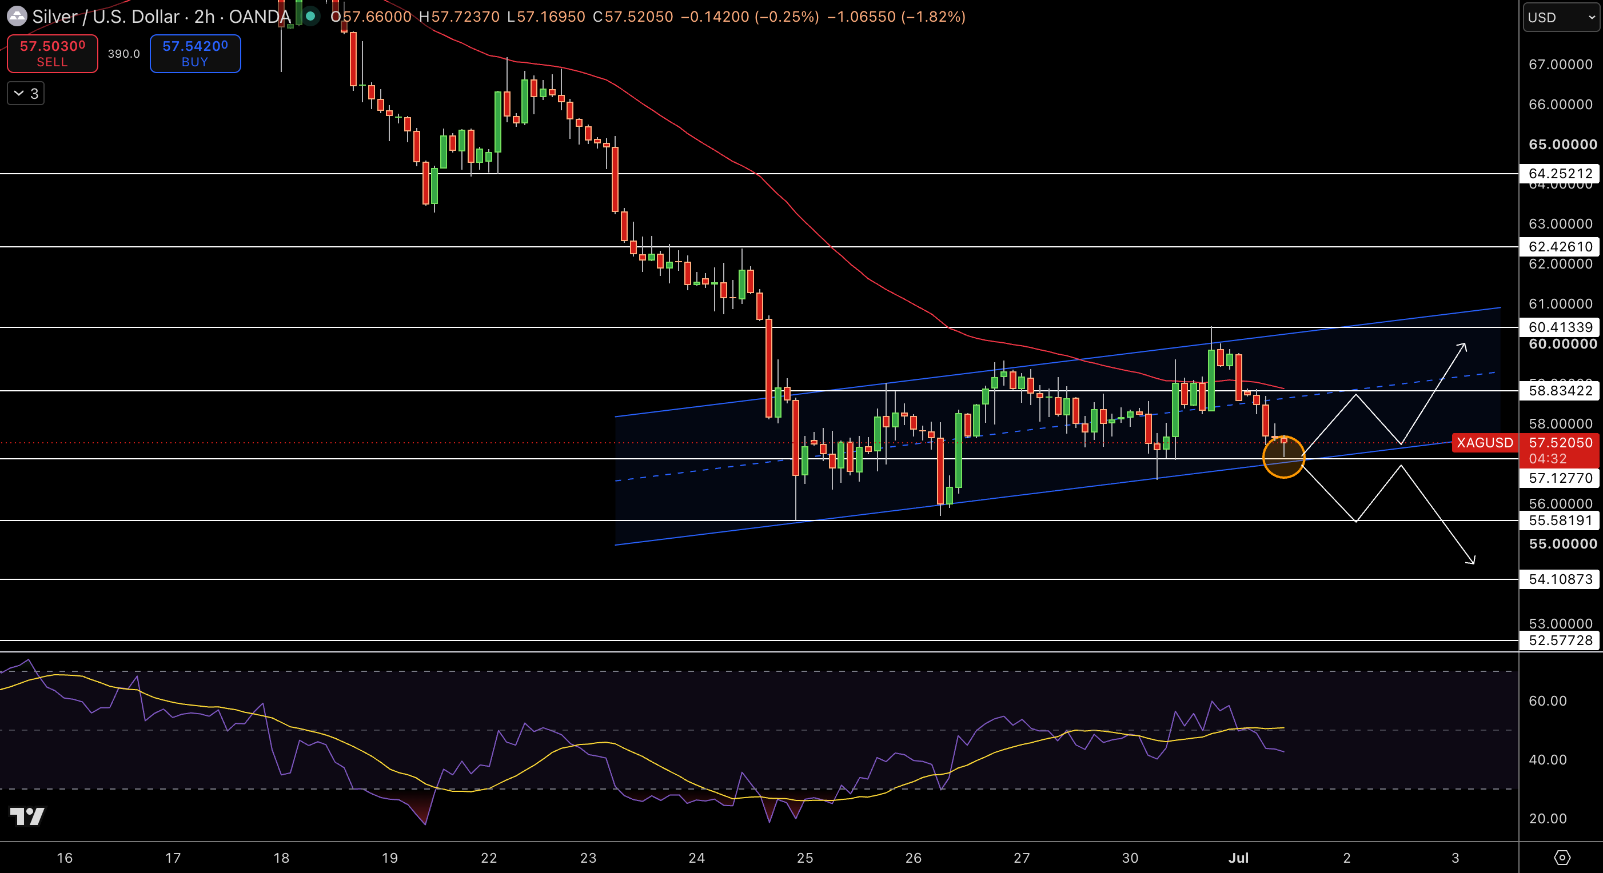Viewport: 1603px width, 873px height.
Task: Click the Silver symbol logo icon
Action: click(x=17, y=16)
